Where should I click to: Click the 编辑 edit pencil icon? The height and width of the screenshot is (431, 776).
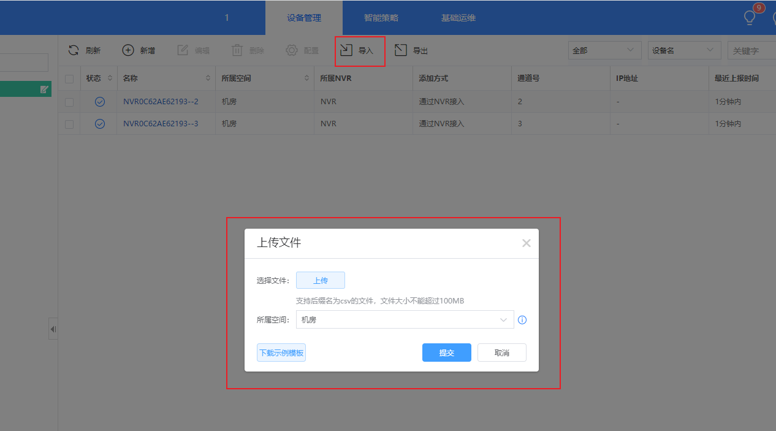point(183,50)
